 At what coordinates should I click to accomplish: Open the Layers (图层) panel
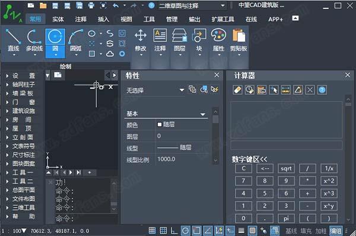coord(180,42)
